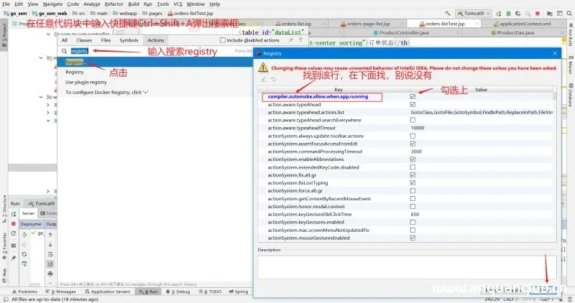Click the Registry table vertical scrollbar
This screenshot has width=575, height=303.
[x=554, y=97]
